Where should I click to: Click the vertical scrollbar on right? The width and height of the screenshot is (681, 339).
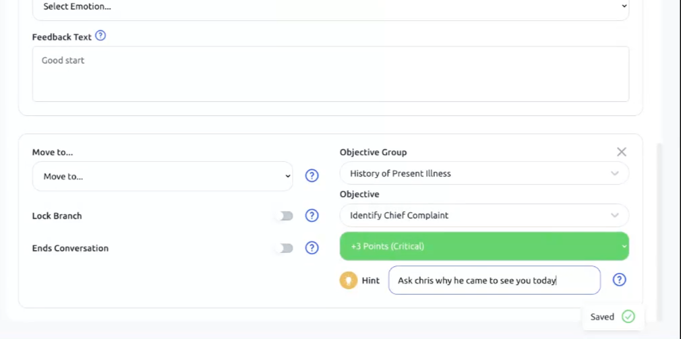660,229
